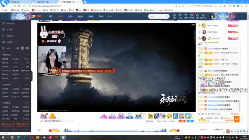This screenshot has width=249, height=140.
Task: Expand the activity icons arrow beside the treasure chest
Action: 144,116
